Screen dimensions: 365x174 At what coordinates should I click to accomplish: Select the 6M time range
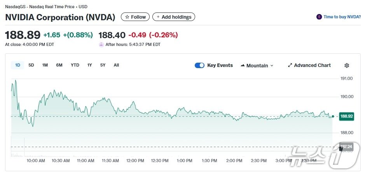pyautogui.click(x=59, y=65)
